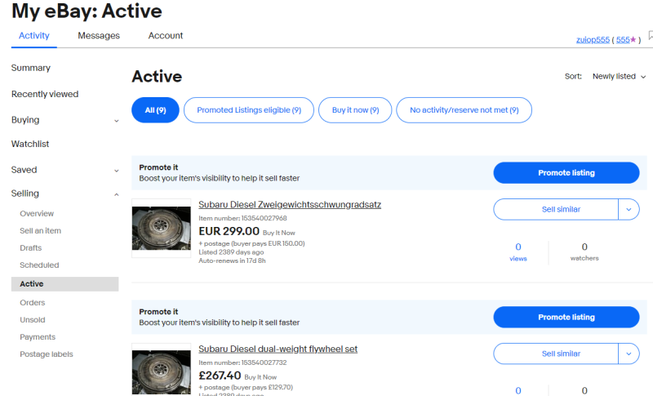The image size is (653, 396).
Task: Select the All (9) filter
Action: coord(155,110)
